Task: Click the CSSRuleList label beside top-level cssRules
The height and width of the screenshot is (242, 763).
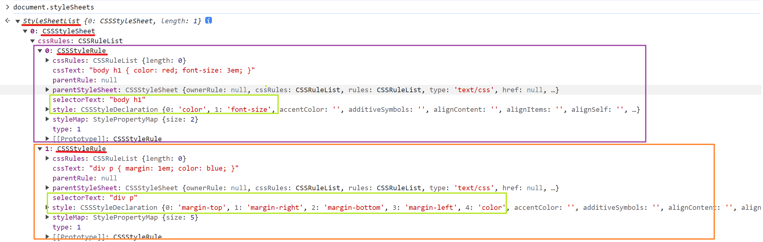Action: [x=100, y=41]
